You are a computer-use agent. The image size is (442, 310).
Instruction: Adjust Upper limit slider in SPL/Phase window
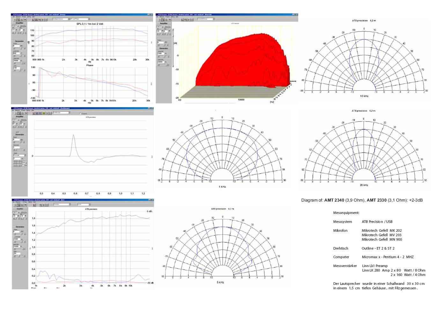pyautogui.click(x=19, y=63)
